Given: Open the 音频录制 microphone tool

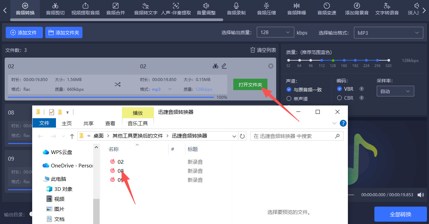Looking at the screenshot, I should point(236,9).
